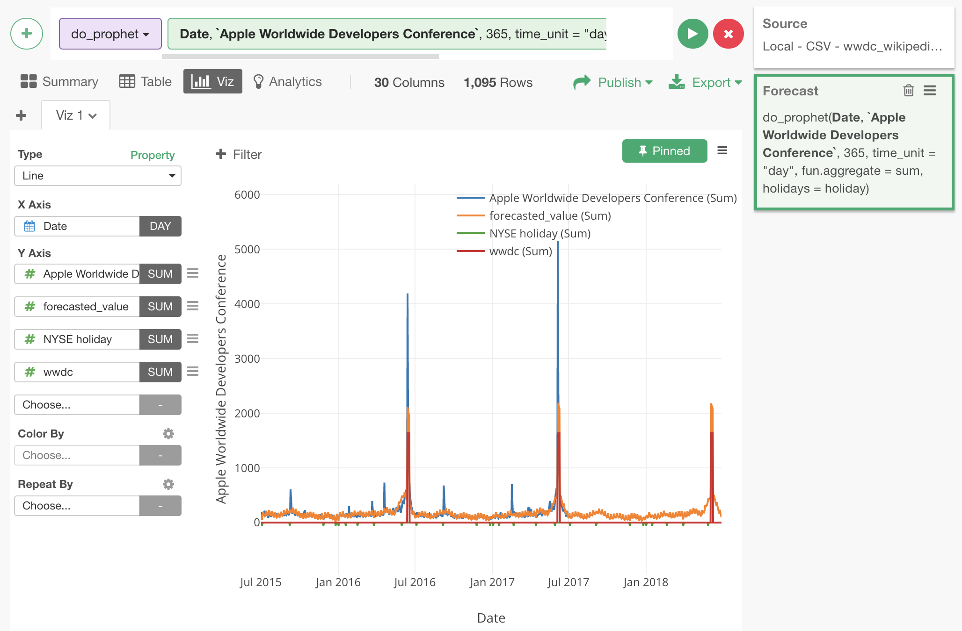
Task: Switch to the Summary view tab
Action: pos(59,81)
